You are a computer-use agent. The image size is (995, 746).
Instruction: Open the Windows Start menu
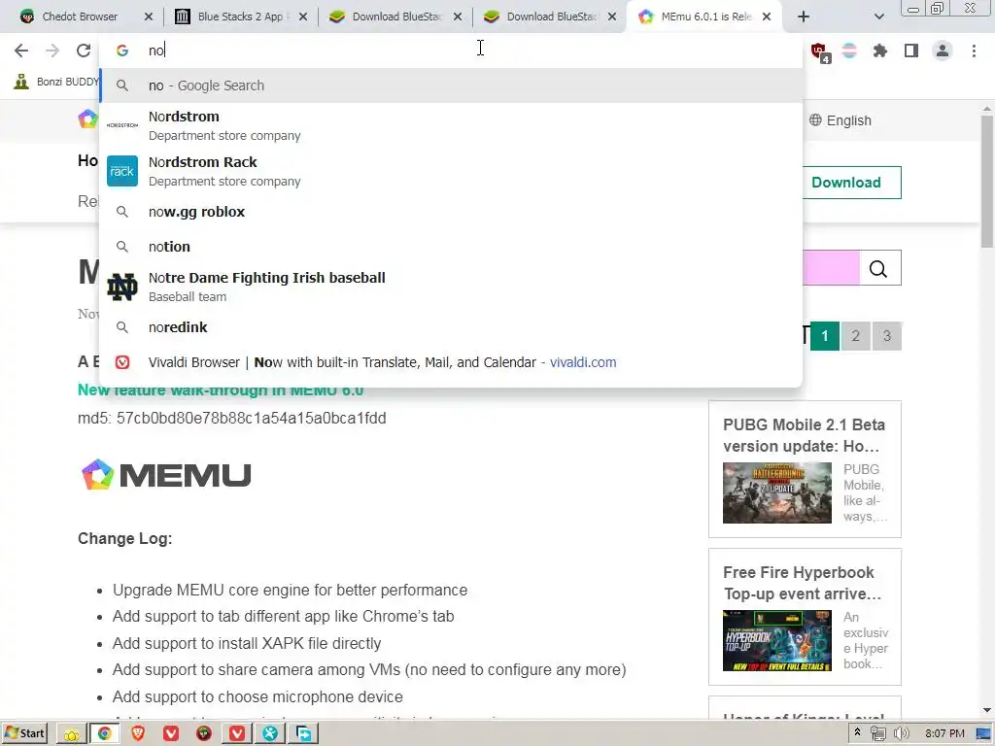click(x=24, y=733)
